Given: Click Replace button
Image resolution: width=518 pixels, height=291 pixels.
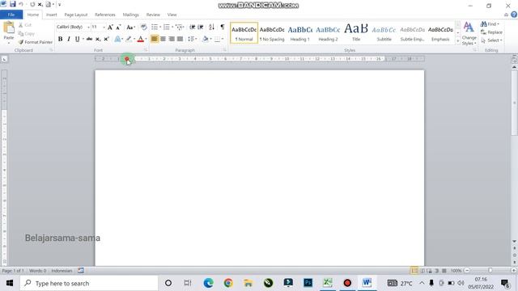Looking at the screenshot, I should pos(491,32).
